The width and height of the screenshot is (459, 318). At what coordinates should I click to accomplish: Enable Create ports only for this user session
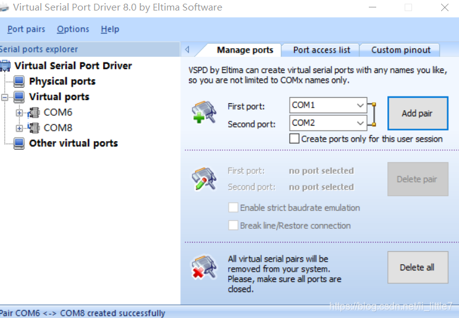(294, 139)
